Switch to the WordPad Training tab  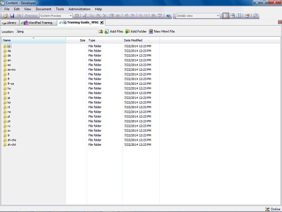[38, 23]
